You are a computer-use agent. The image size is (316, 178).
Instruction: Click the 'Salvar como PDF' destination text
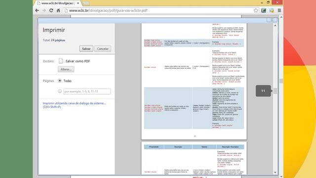click(x=78, y=61)
